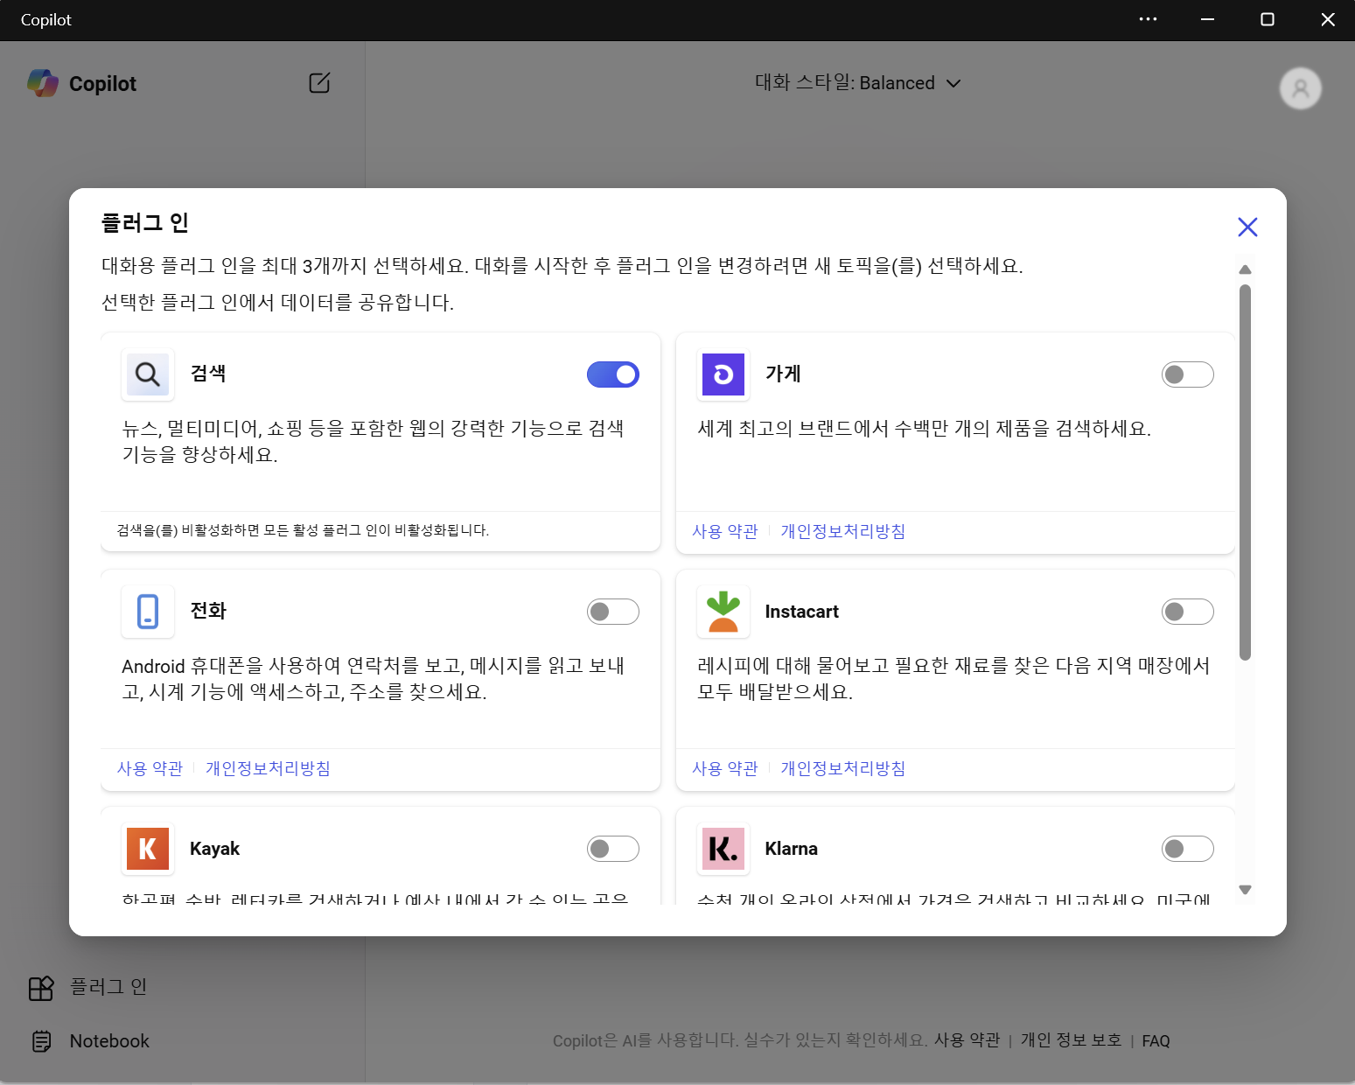Click the Instacart plugin name
The height and width of the screenshot is (1085, 1355).
click(x=801, y=612)
